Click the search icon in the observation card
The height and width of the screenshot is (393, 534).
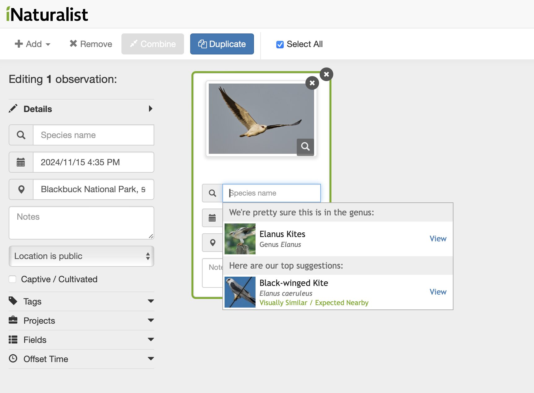(212, 193)
